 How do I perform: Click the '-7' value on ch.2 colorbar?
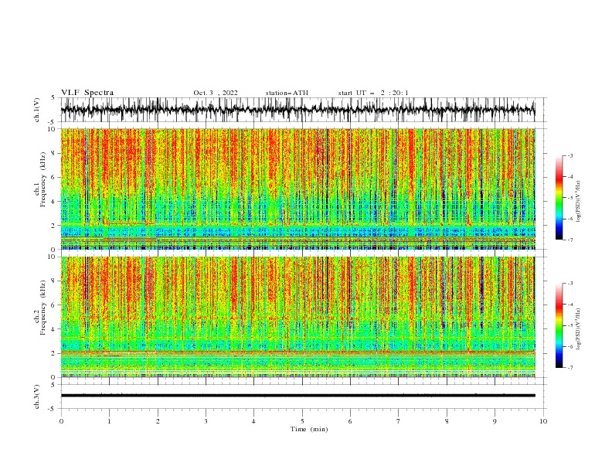(x=569, y=368)
